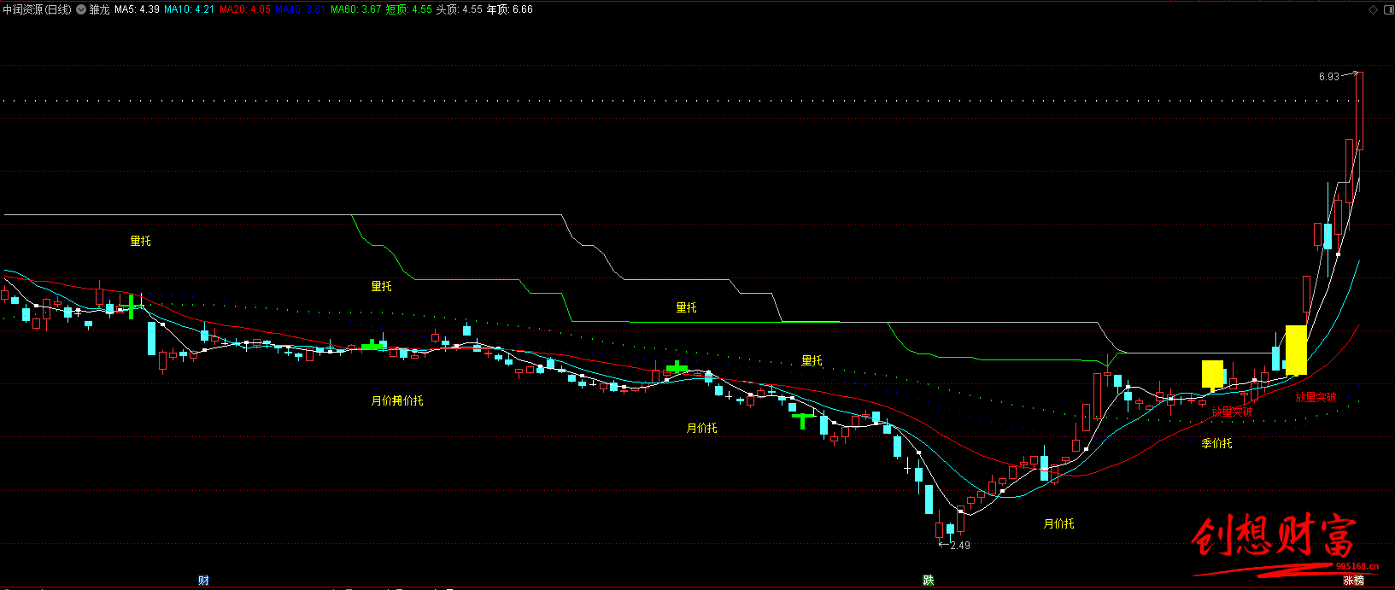Click the green MA60: 3.67 value
The image size is (1395, 590).
355,9
